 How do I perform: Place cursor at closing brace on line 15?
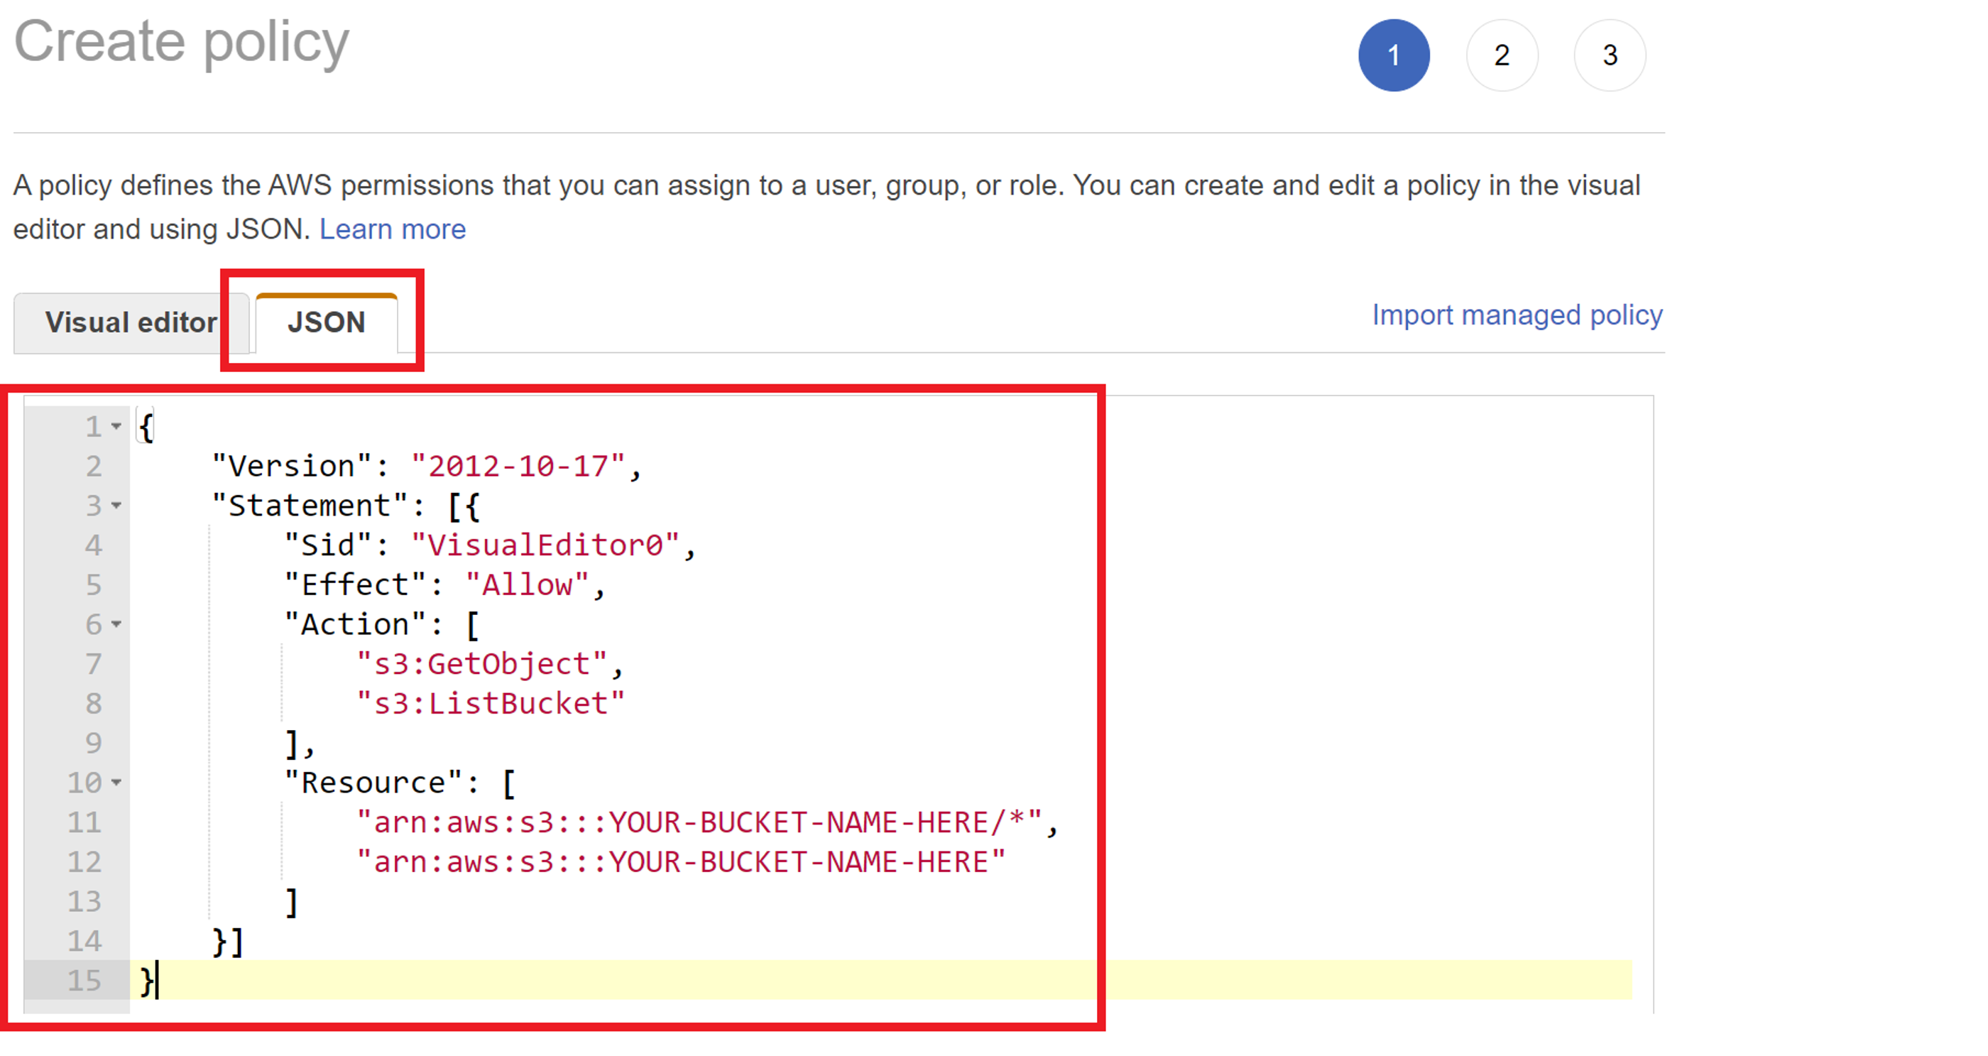click(148, 981)
